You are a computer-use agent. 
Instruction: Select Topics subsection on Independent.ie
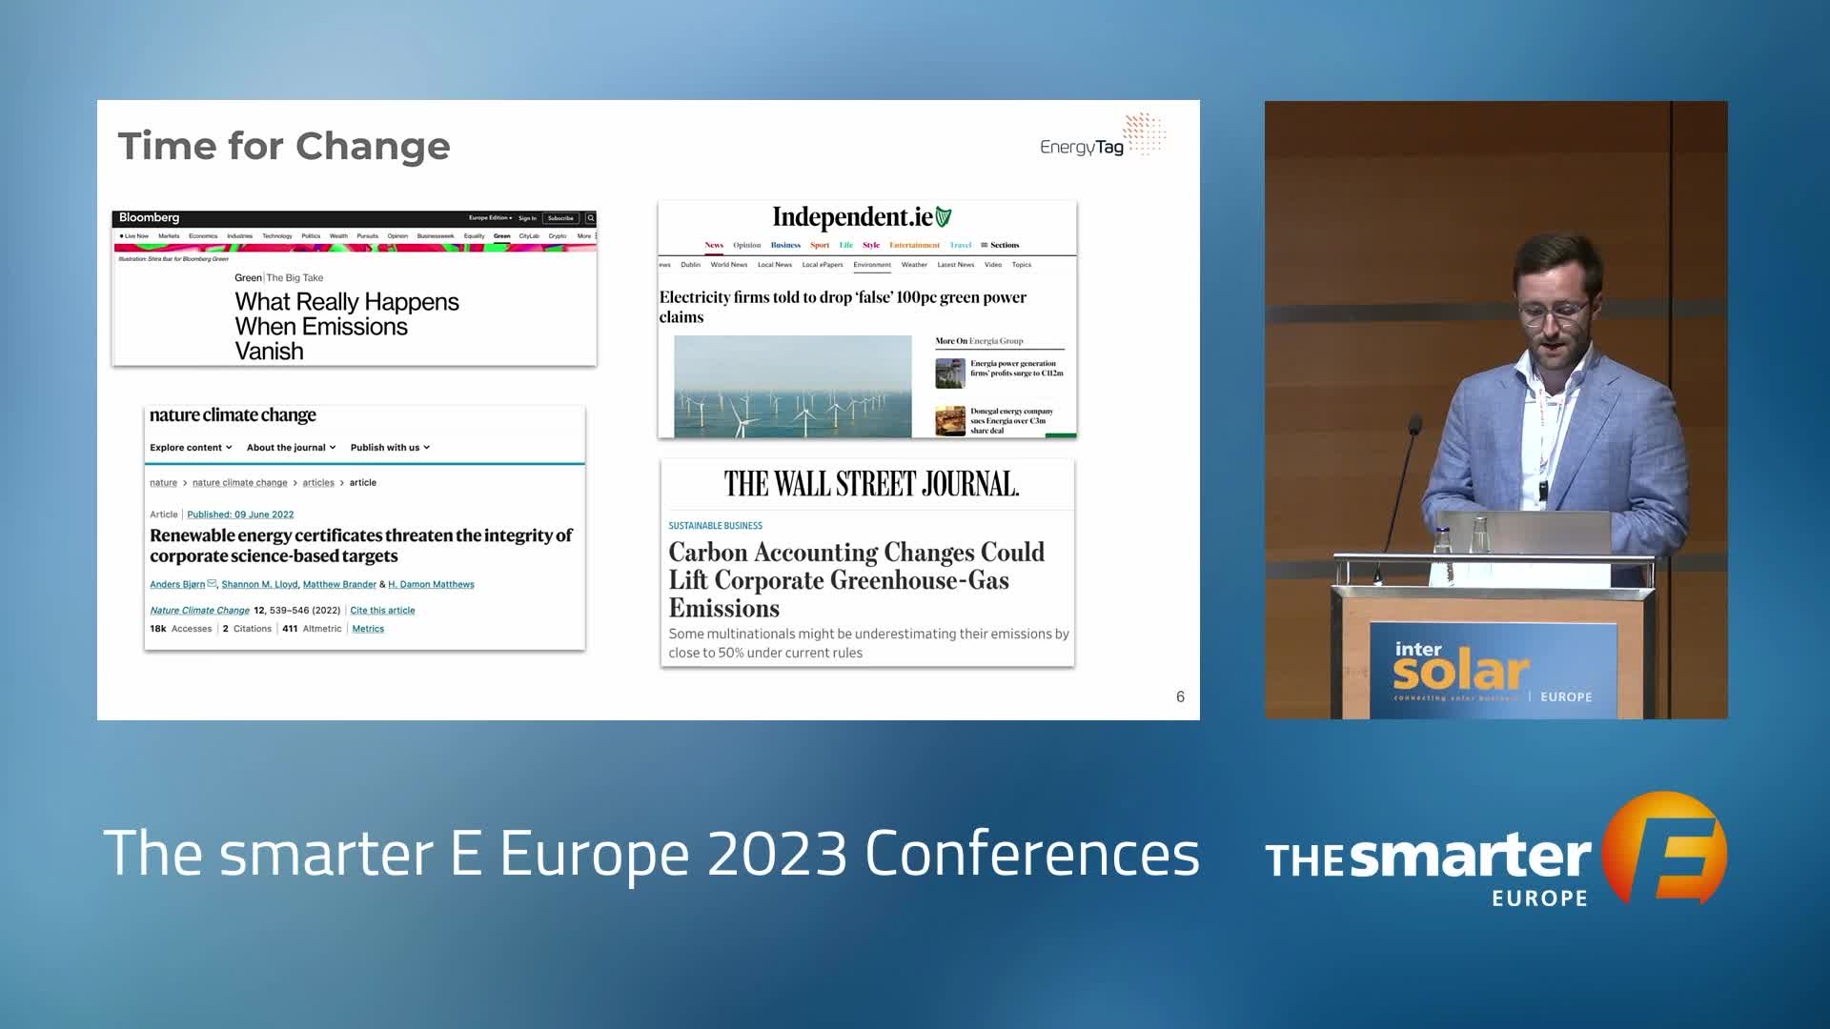tap(1022, 265)
